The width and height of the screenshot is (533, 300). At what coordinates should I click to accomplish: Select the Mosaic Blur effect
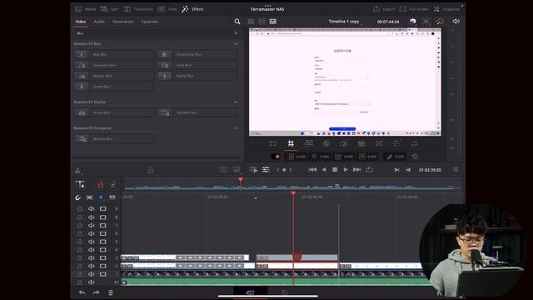coord(114,76)
